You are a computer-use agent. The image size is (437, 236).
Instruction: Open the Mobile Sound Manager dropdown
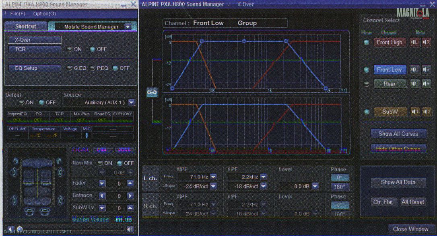(x=128, y=26)
